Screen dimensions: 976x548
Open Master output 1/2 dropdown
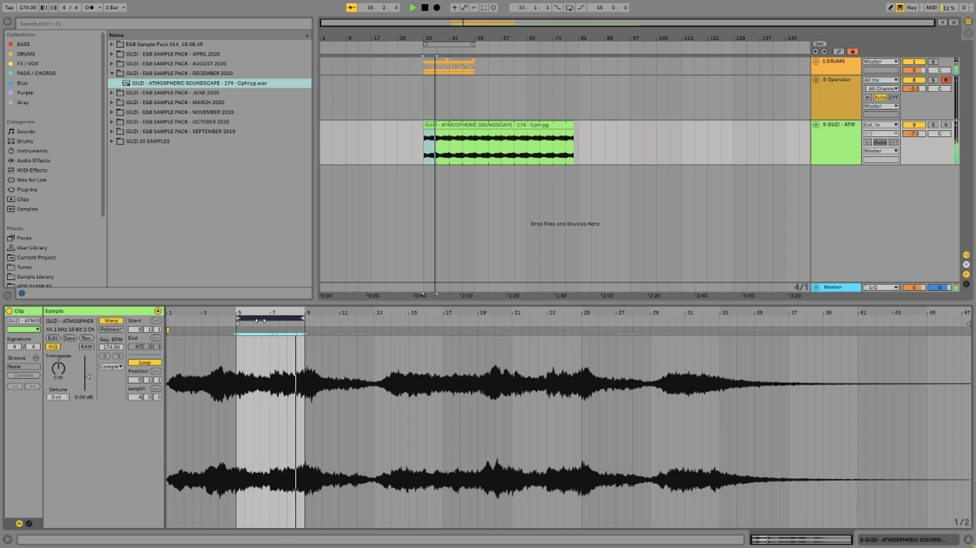(x=881, y=287)
